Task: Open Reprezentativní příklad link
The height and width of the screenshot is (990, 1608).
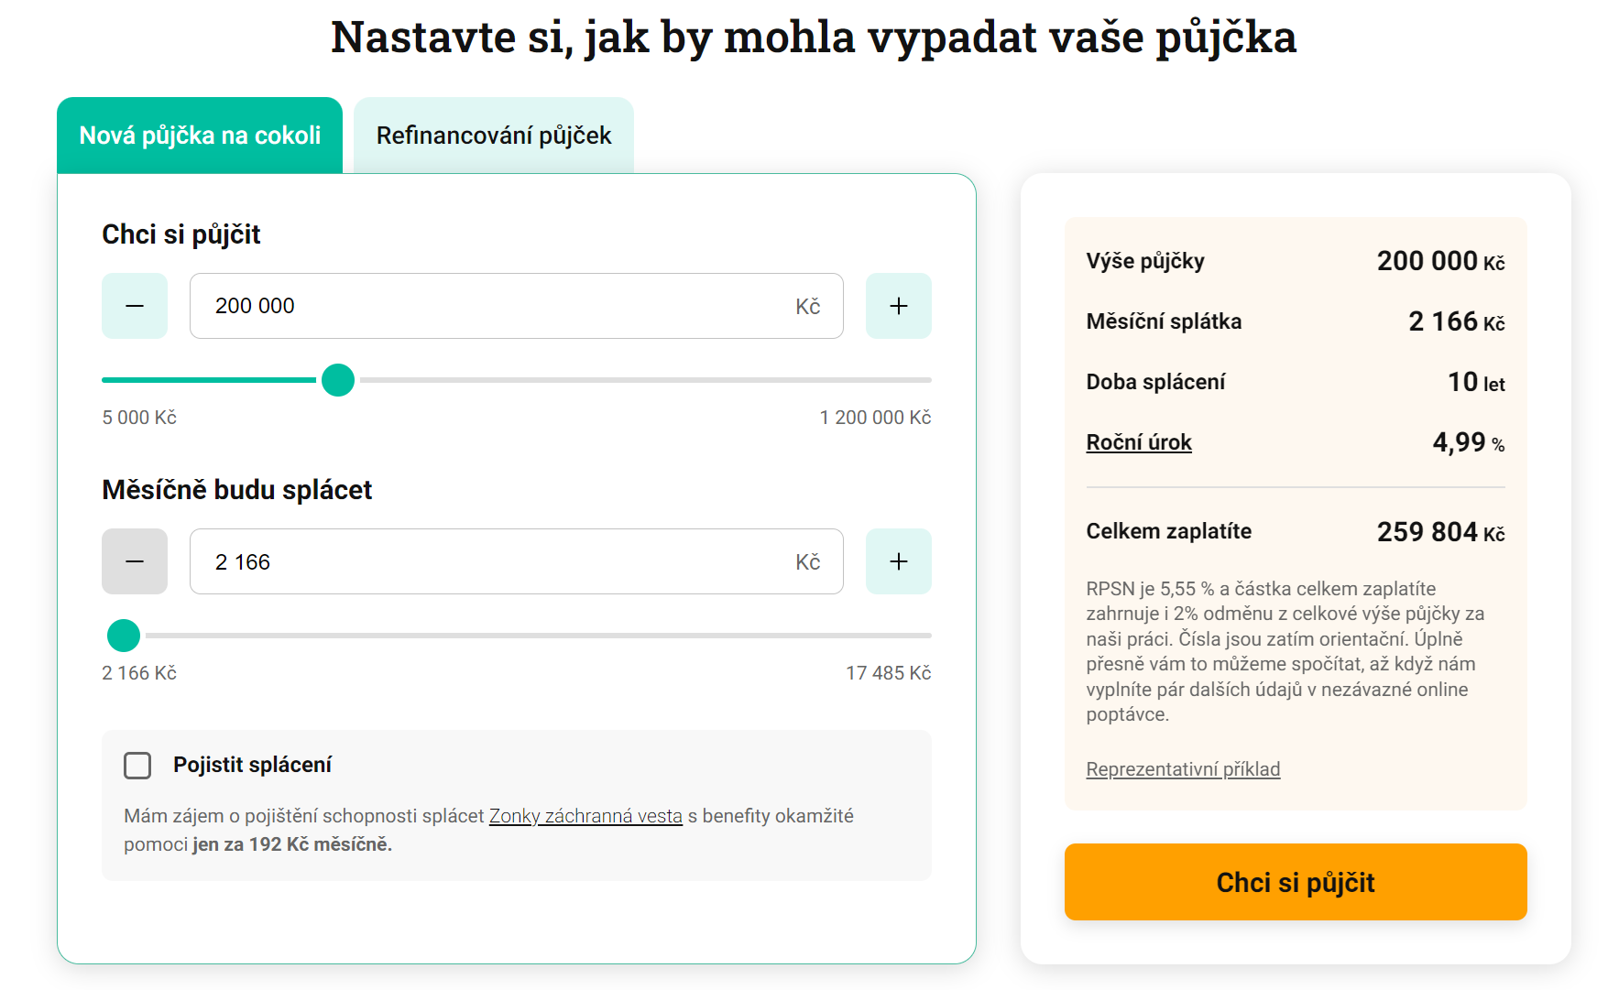Action: coord(1183,769)
